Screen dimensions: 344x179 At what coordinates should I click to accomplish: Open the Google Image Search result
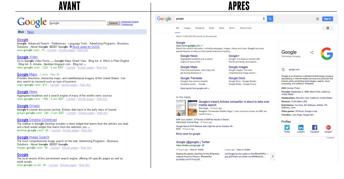(x=33, y=137)
